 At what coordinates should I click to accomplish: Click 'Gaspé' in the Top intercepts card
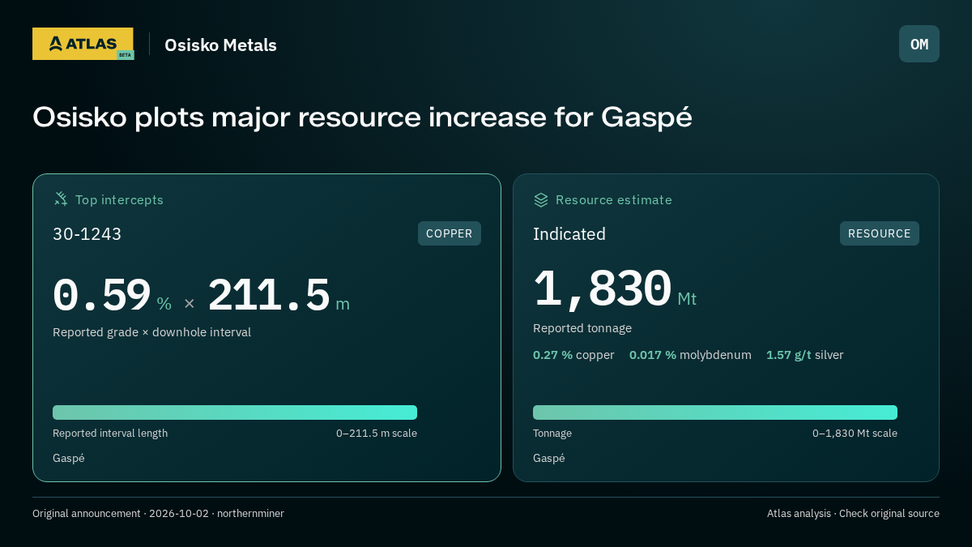point(69,459)
